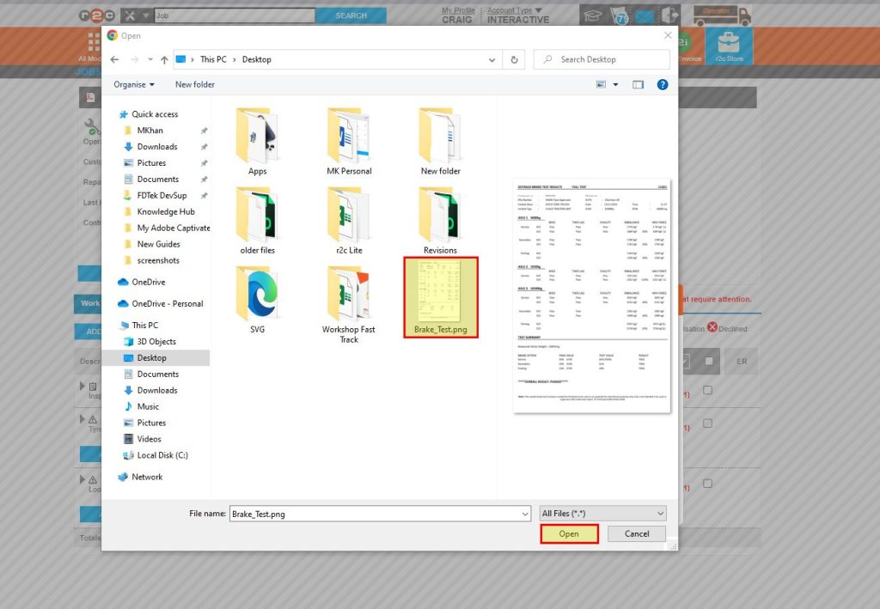
Task: Expand the address bar path dropdown arrow
Action: pos(492,59)
